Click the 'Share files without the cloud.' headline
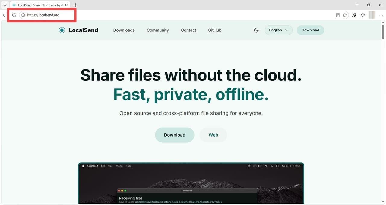Screen dimensions: 386x205 [191, 75]
